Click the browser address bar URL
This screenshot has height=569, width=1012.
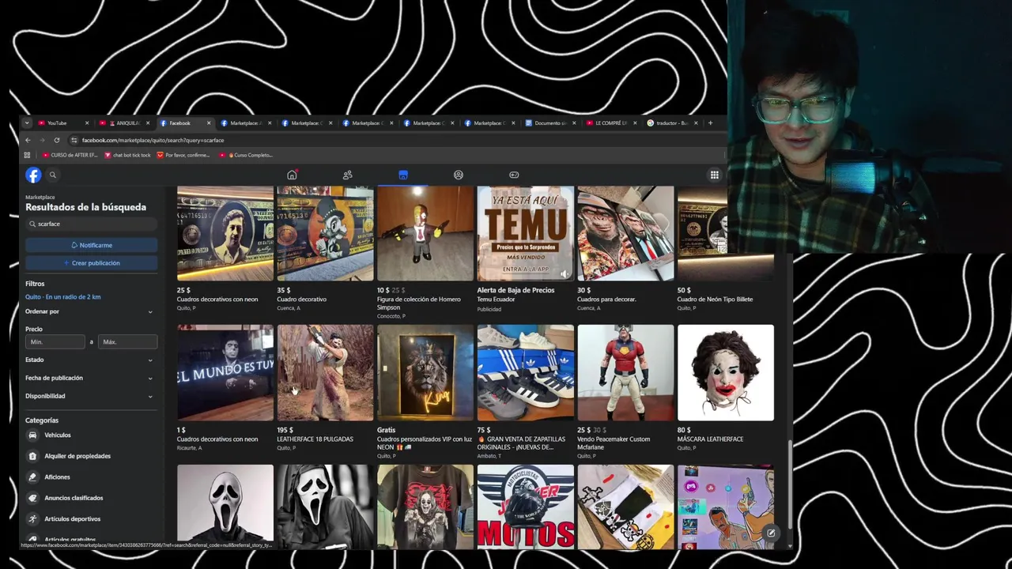click(153, 140)
